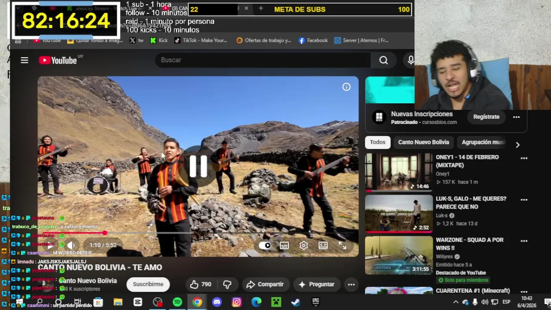
Task: Open the player settings gear
Action: point(303,245)
